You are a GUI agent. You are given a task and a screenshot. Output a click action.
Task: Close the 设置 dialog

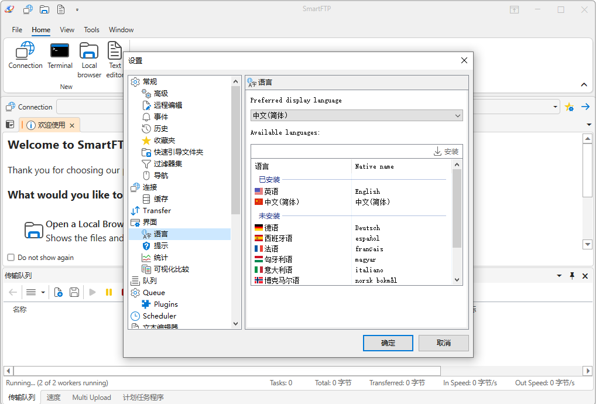[464, 60]
